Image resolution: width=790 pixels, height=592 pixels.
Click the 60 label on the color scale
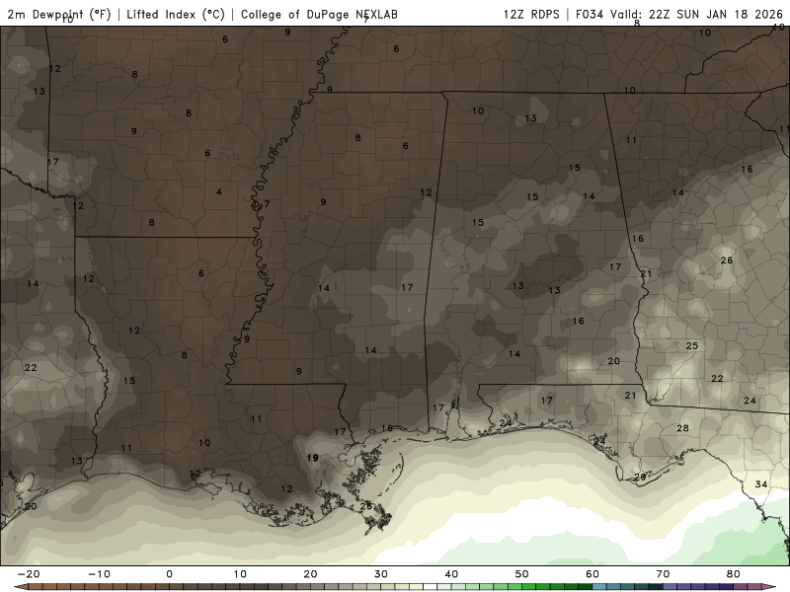tap(592, 574)
